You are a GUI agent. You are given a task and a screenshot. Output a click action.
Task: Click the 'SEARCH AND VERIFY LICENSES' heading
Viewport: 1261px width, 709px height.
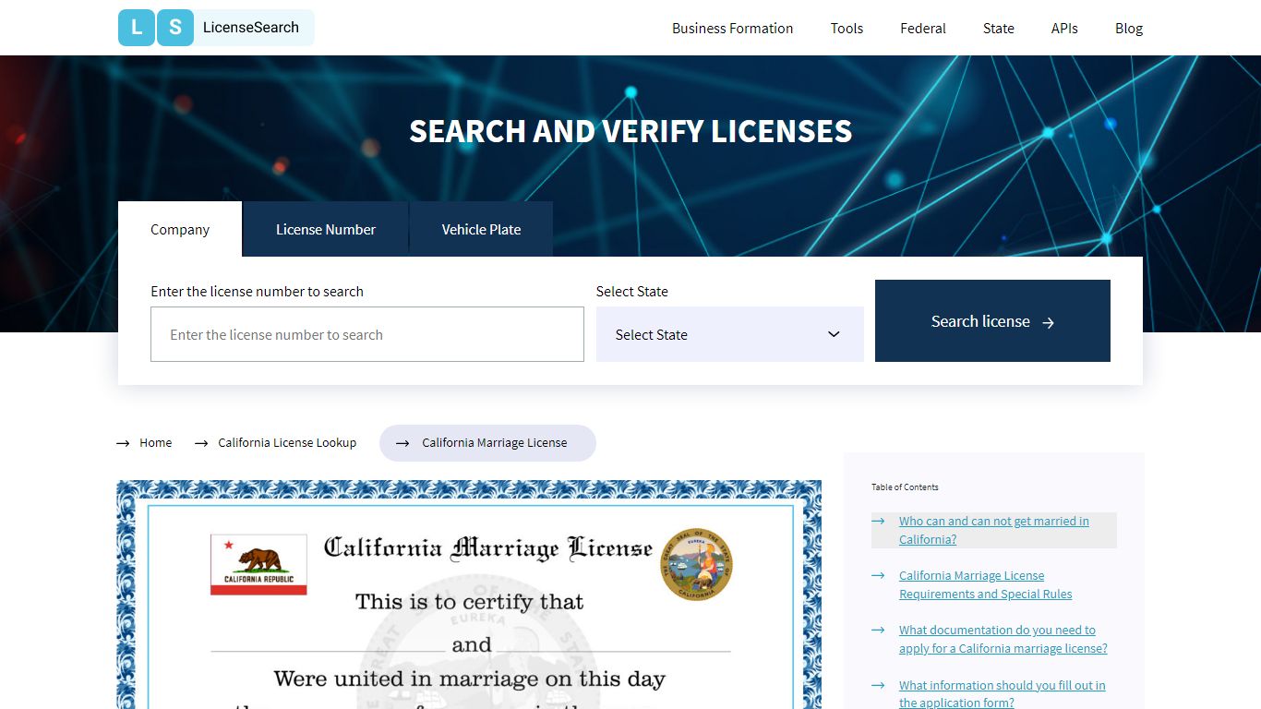(x=630, y=131)
